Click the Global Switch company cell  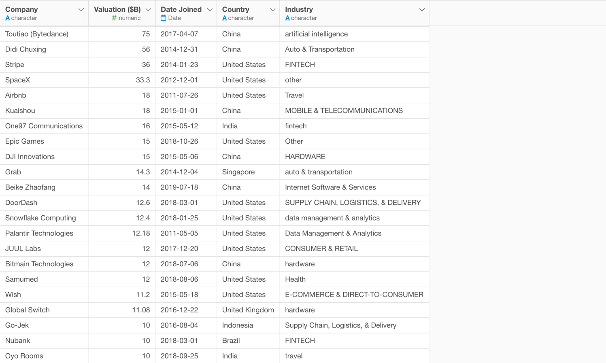pyautogui.click(x=44, y=310)
